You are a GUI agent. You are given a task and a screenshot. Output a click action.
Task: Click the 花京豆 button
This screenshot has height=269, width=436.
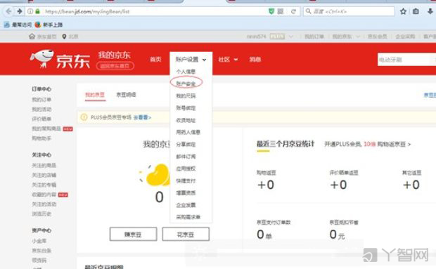(x=186, y=235)
